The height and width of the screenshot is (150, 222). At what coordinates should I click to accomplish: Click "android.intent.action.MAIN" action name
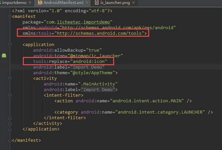click(x=147, y=101)
